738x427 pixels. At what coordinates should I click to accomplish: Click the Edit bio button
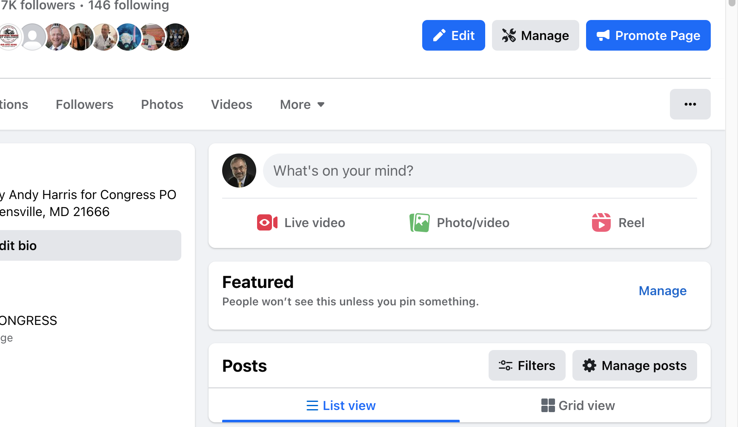pos(91,245)
